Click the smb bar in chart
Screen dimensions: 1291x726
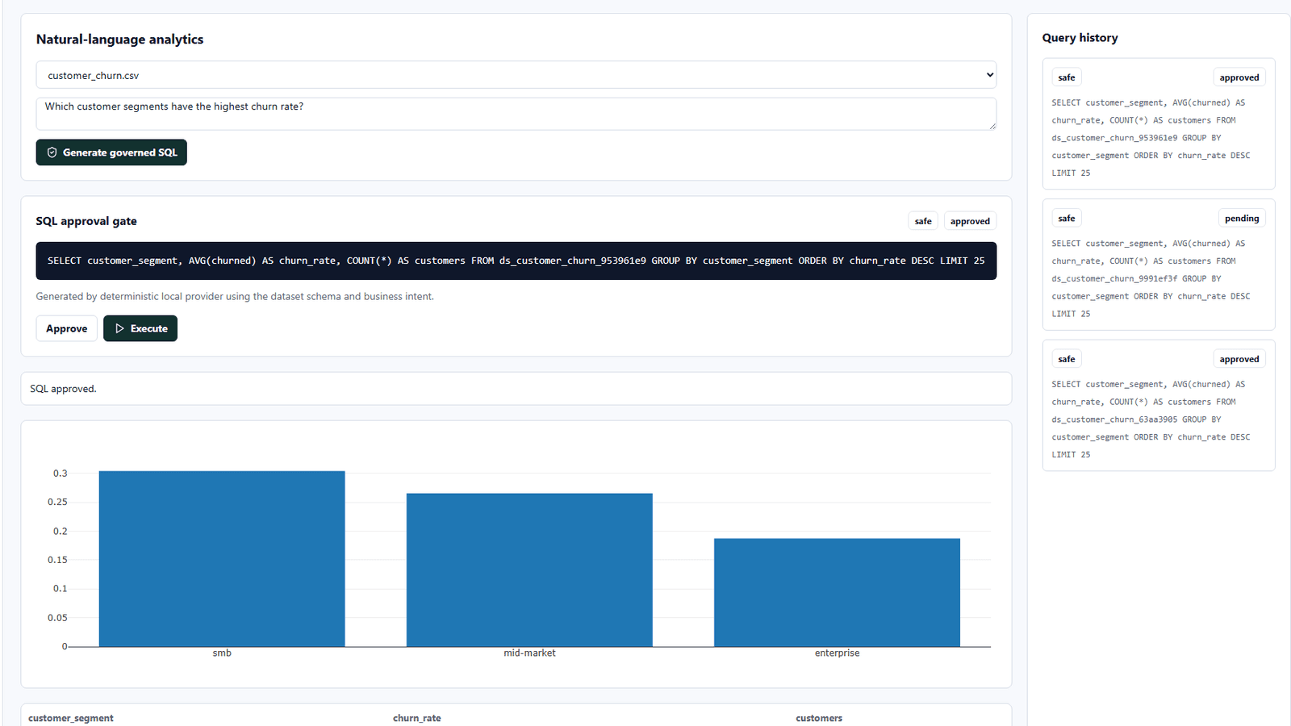[222, 558]
